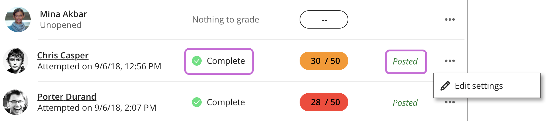The height and width of the screenshot is (121, 546).
Task: Open Chris Casper's three-dot options menu
Action: (x=450, y=61)
